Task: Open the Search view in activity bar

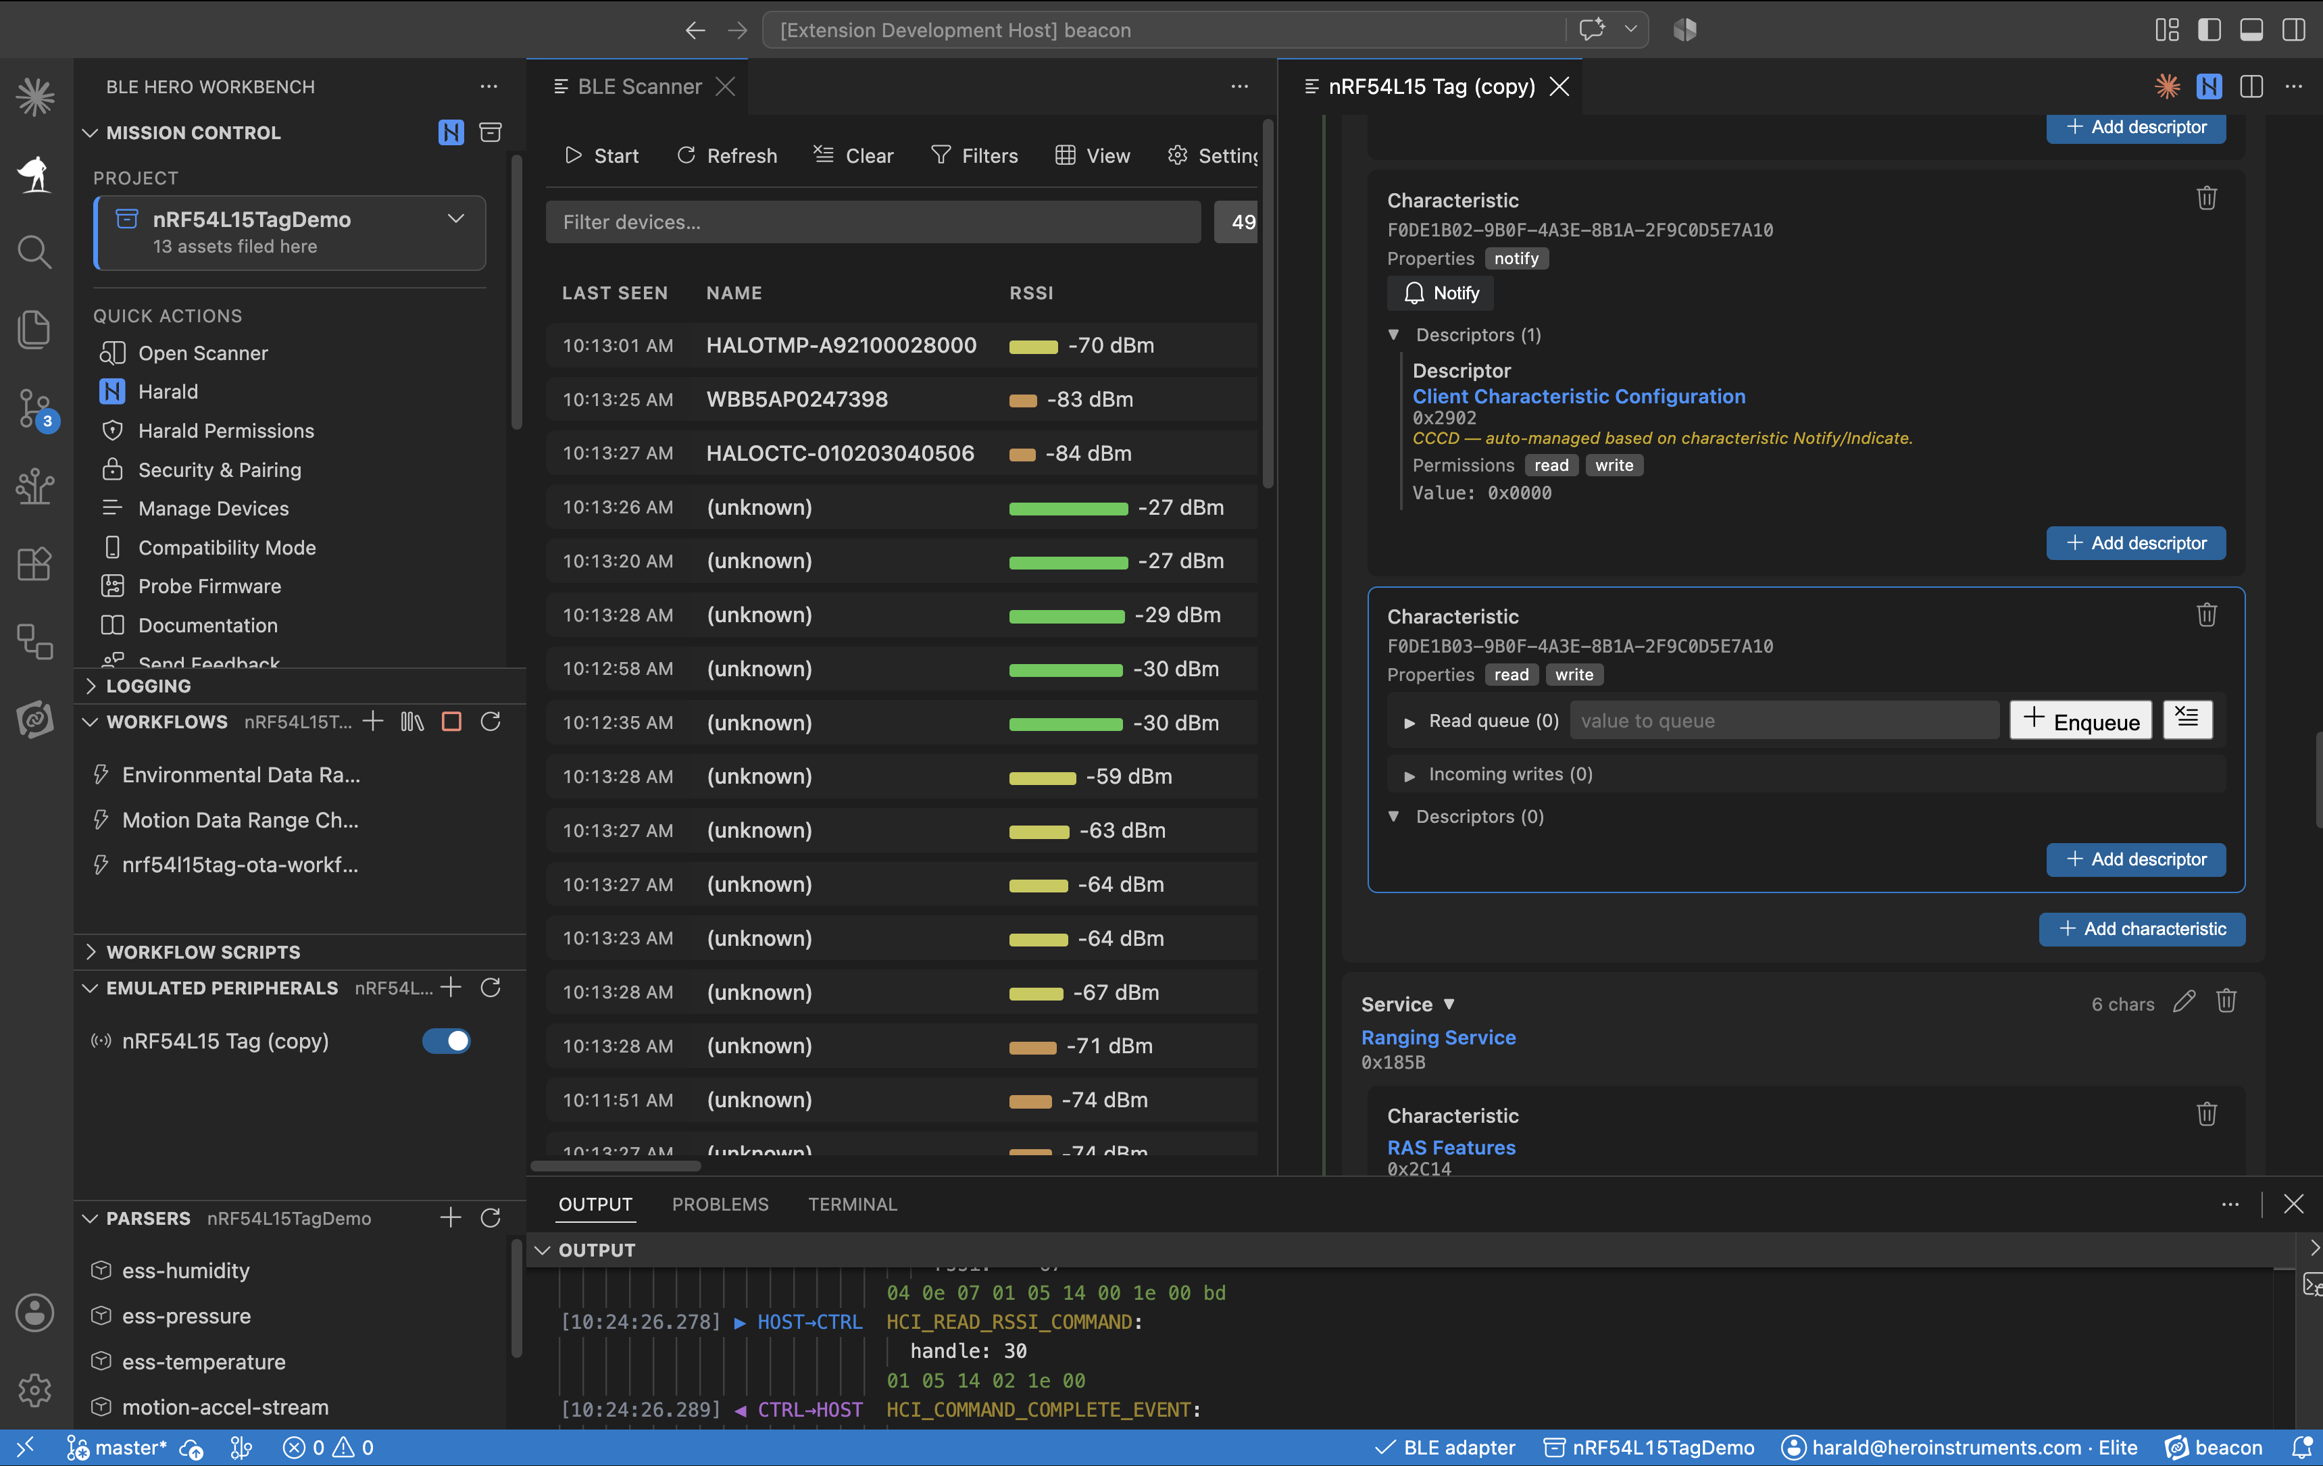Action: (x=34, y=252)
